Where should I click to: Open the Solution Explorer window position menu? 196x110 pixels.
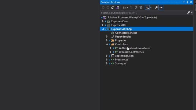click(x=184, y=2)
